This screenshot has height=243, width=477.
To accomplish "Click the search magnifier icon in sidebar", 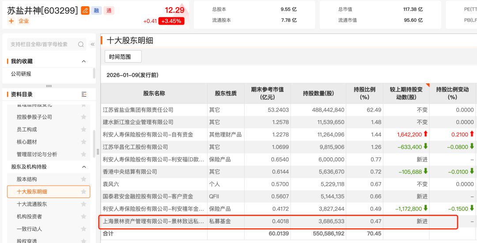I will 81,44.
